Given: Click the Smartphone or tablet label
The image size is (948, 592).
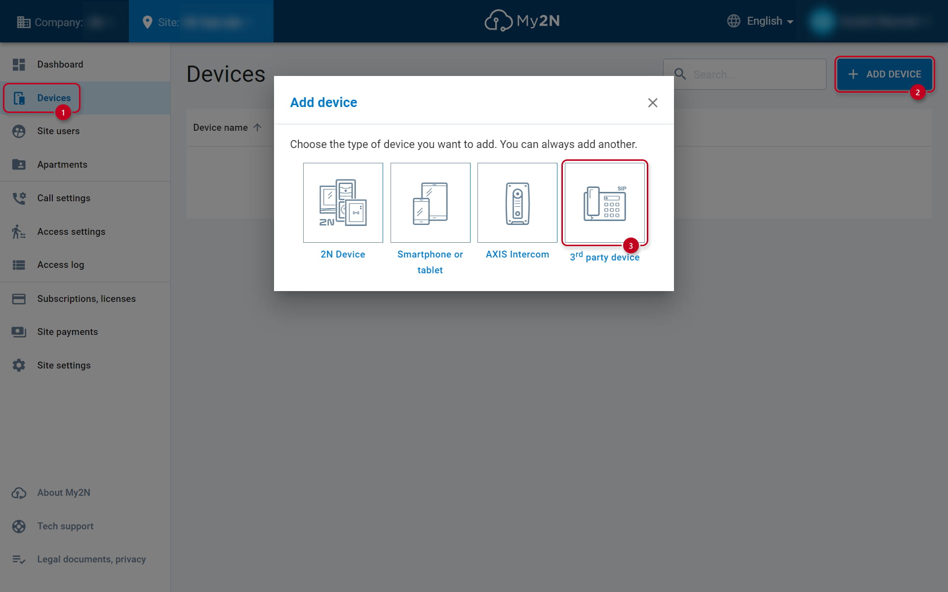Looking at the screenshot, I should (x=430, y=262).
